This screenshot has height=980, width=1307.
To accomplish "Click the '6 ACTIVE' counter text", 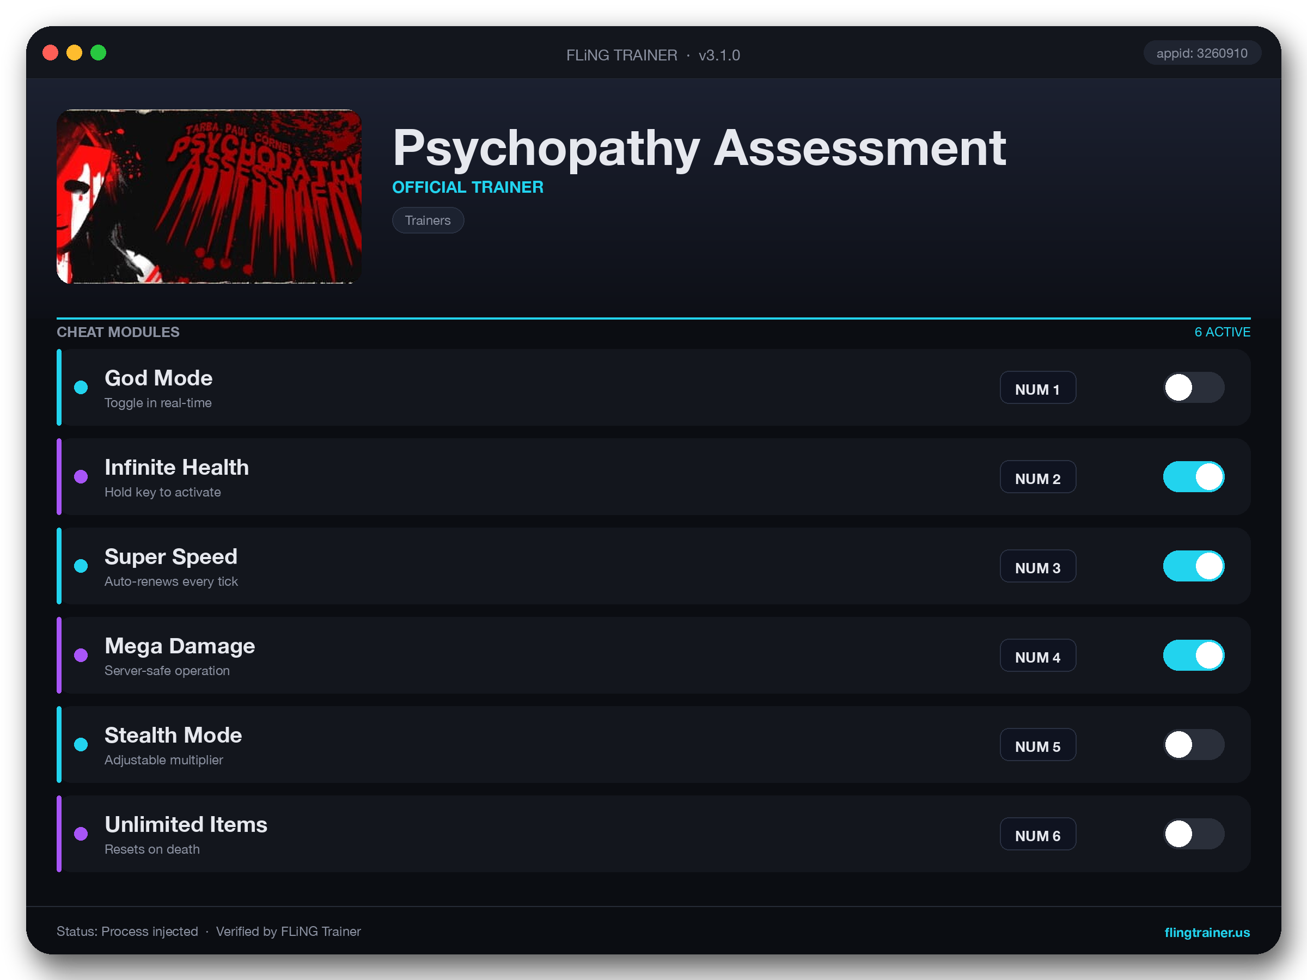I will click(x=1222, y=332).
